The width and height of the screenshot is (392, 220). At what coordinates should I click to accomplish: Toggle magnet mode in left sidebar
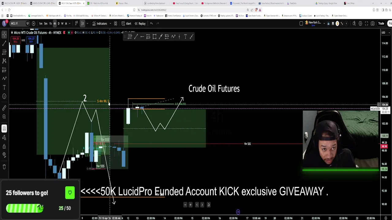[4, 128]
